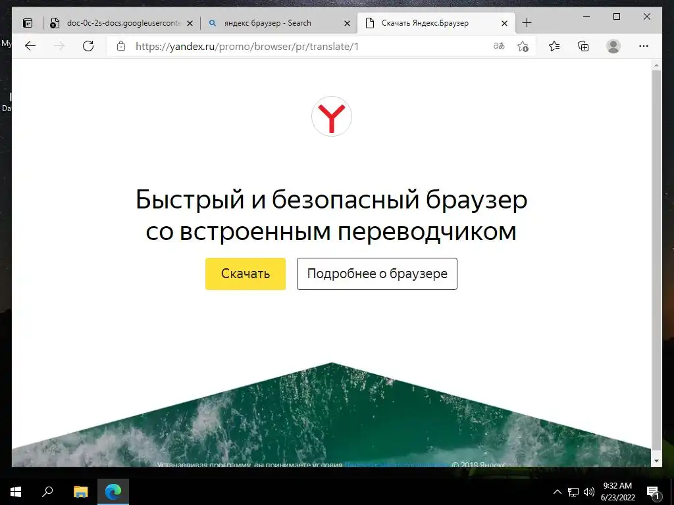Viewport: 674px width, 505px height.
Task: Switch to the doc-0c-2s-docs.googleusercontent tab
Action: pyautogui.click(x=122, y=23)
